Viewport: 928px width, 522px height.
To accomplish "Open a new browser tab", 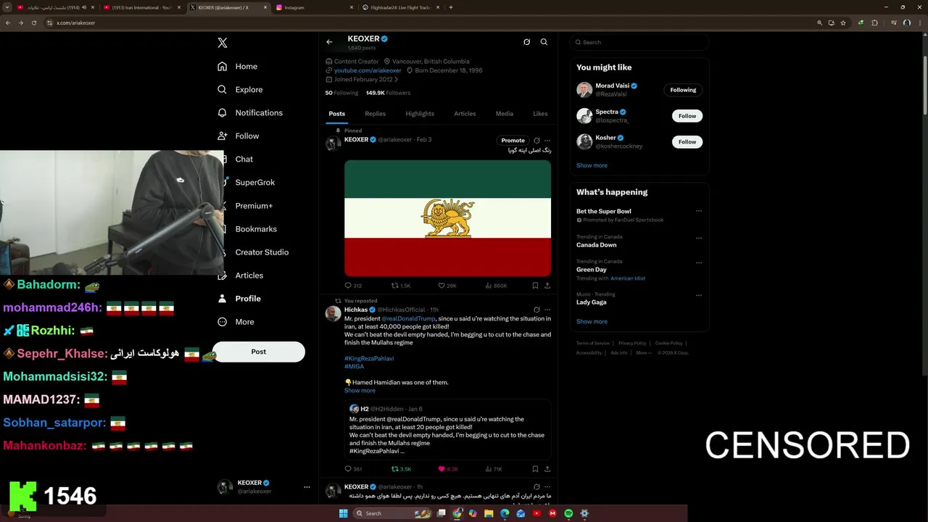I will tap(451, 7).
